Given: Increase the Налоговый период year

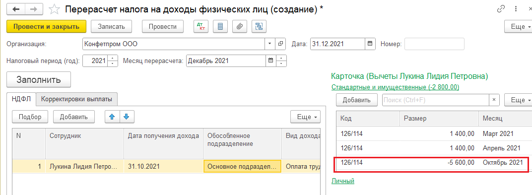Looking at the screenshot, I should point(113,59).
